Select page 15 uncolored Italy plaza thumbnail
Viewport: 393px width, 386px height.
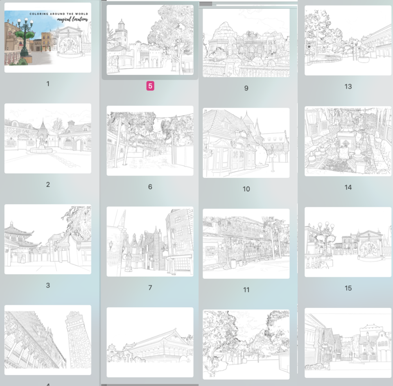348,242
